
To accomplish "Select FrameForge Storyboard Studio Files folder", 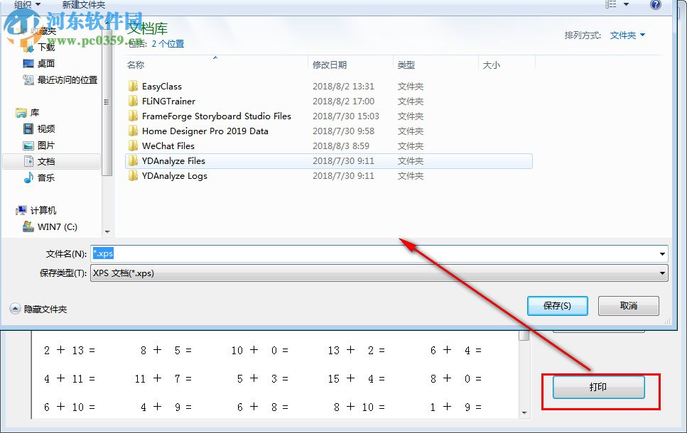I will [x=217, y=116].
